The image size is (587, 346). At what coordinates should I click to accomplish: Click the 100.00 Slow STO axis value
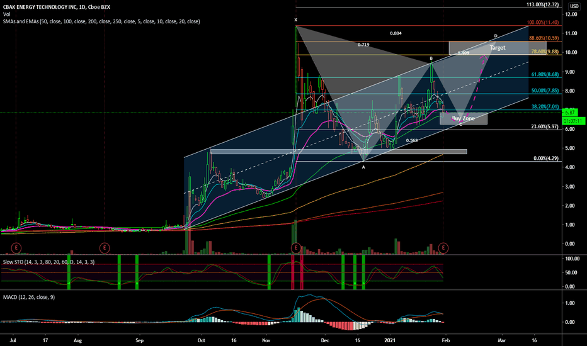pos(573,259)
